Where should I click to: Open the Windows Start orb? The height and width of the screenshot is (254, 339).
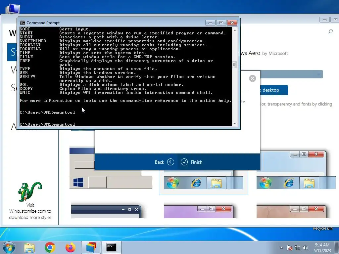pyautogui.click(x=9, y=247)
